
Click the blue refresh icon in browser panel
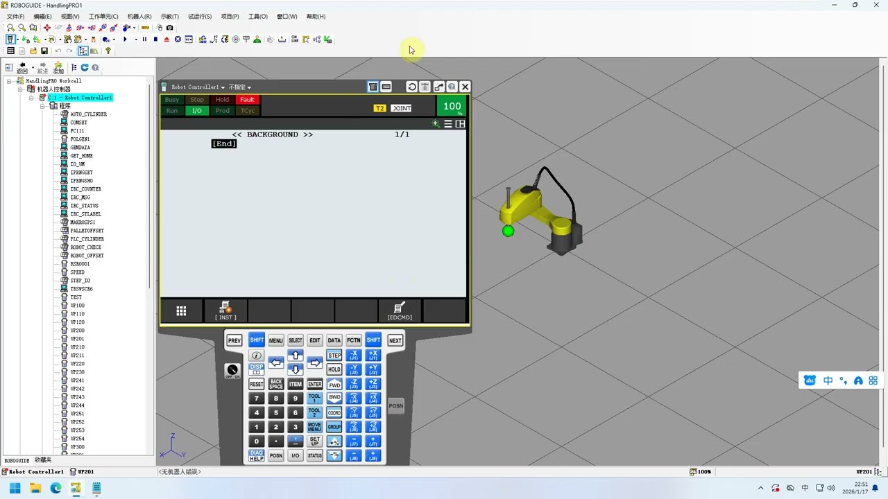[x=85, y=67]
